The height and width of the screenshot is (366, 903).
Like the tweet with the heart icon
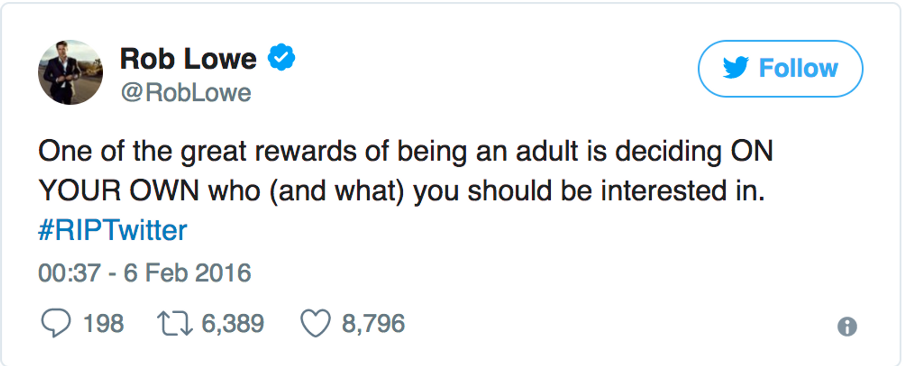pos(315,323)
